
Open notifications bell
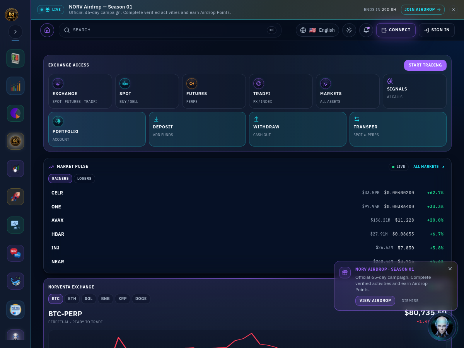366,30
